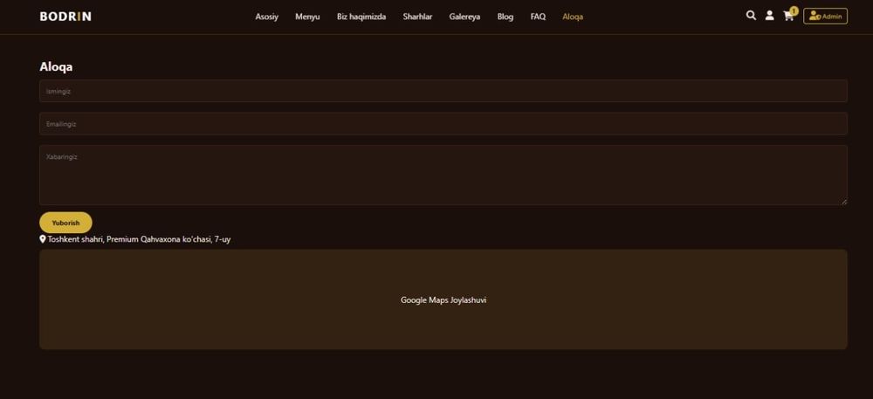The height and width of the screenshot is (399, 873).
Task: Select the Aloqa nav link
Action: coord(573,17)
